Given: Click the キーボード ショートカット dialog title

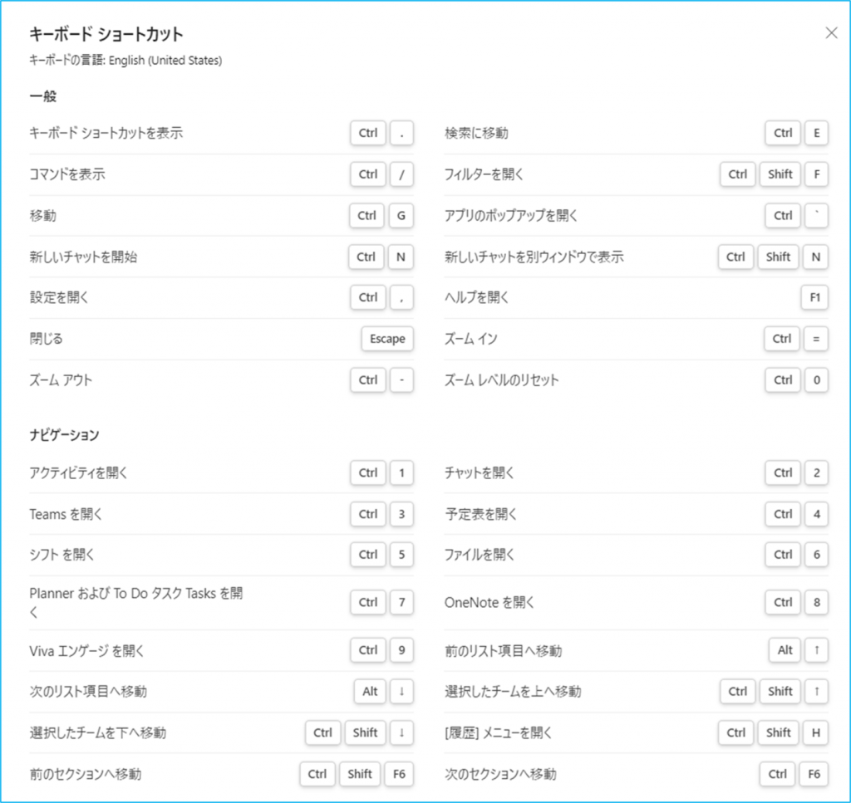Looking at the screenshot, I should 106,34.
